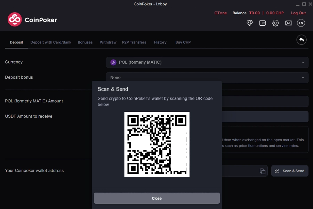
Task: Open the settings gear icon
Action: click(x=275, y=23)
